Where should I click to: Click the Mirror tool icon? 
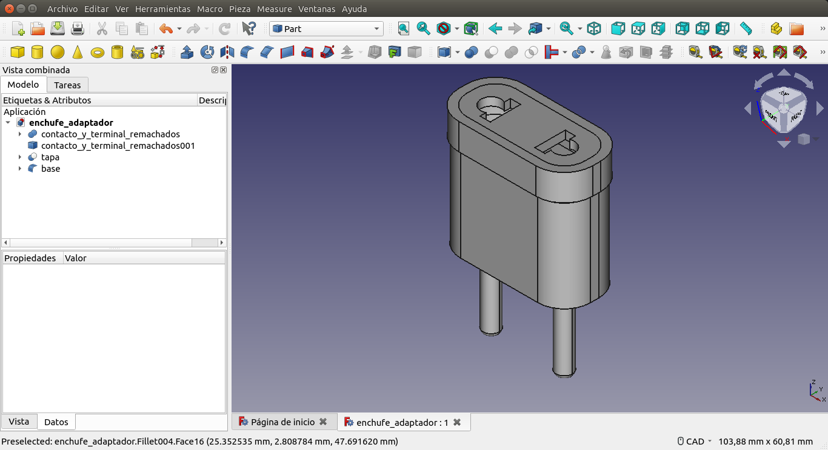227,53
